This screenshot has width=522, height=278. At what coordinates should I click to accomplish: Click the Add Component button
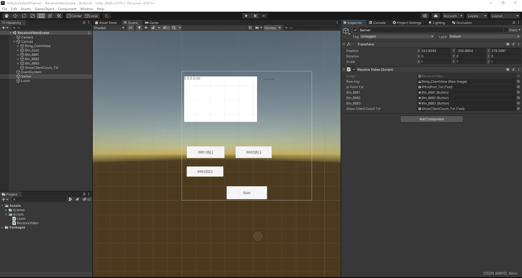pos(431,119)
